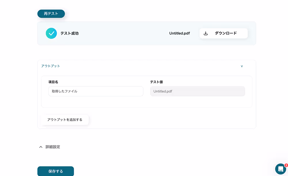The height and width of the screenshot is (176, 288).
Task: Click the アウトプット section heading
Action: 50,66
